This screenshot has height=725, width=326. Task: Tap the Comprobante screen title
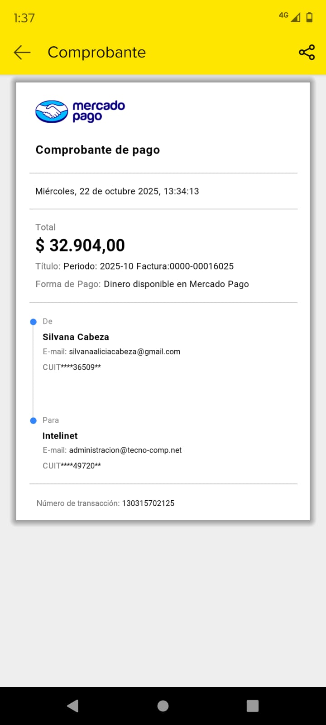[x=96, y=53]
